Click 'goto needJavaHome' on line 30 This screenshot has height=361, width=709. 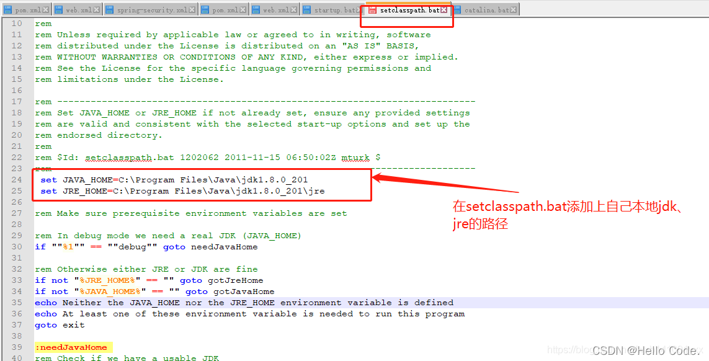click(210, 247)
